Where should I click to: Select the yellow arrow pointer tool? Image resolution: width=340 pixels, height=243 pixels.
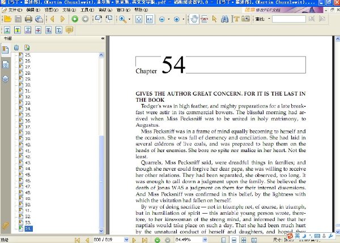214,19
